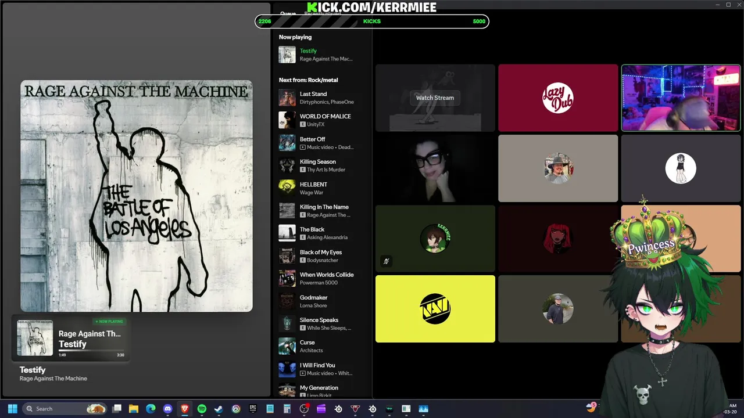Open the purple clapperboard app in taskbar
Image resolution: width=744 pixels, height=418 pixels.
[x=321, y=409]
